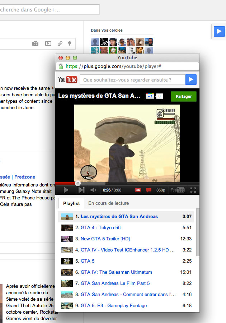
Task: Click the video frame showing the UFO
Action: coord(127,143)
